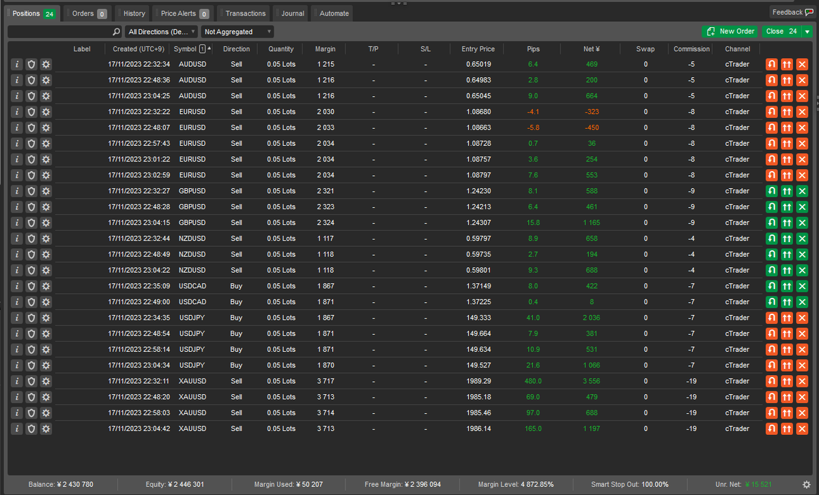Click the Close 24 positions button
819x495 pixels.
[x=781, y=31]
